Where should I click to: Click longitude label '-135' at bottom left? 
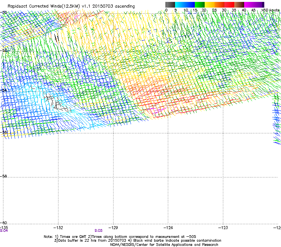pos(4,228)
